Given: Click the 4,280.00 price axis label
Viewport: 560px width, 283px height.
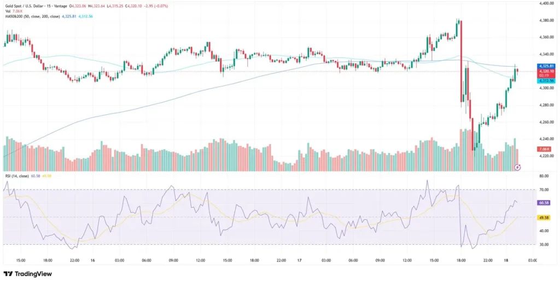Looking at the screenshot, I should pos(546,105).
